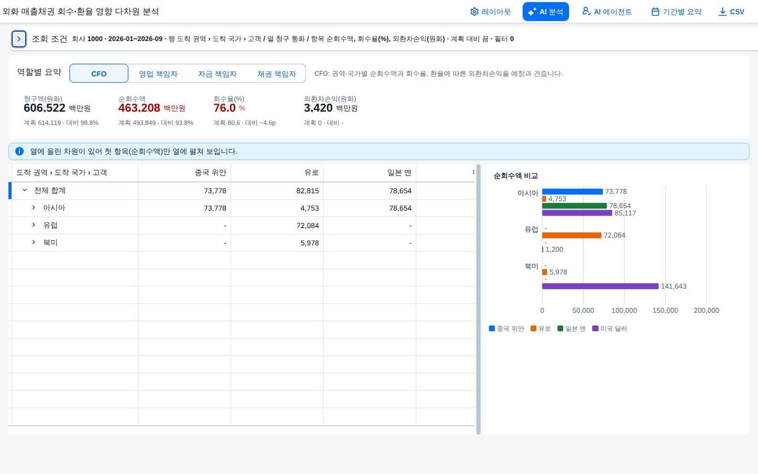Toggle the 일본 엔 legend swatch
Image resolution: width=758 pixels, height=474 pixels.
pyautogui.click(x=560, y=329)
